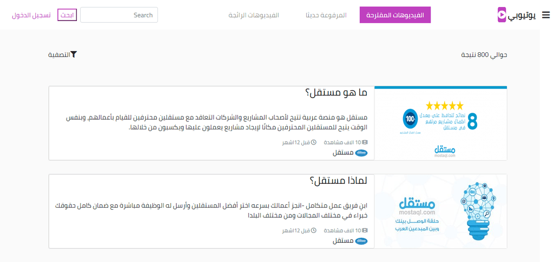Click the ابحث search button
The height and width of the screenshot is (262, 554).
67,15
